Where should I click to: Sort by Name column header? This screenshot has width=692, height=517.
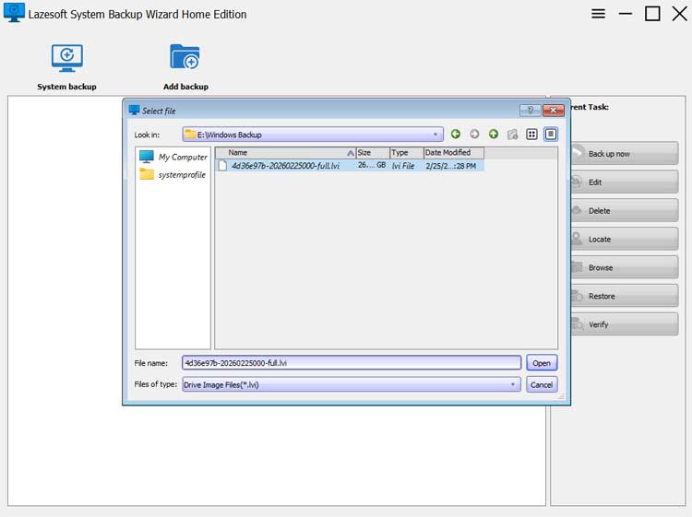pyautogui.click(x=285, y=152)
